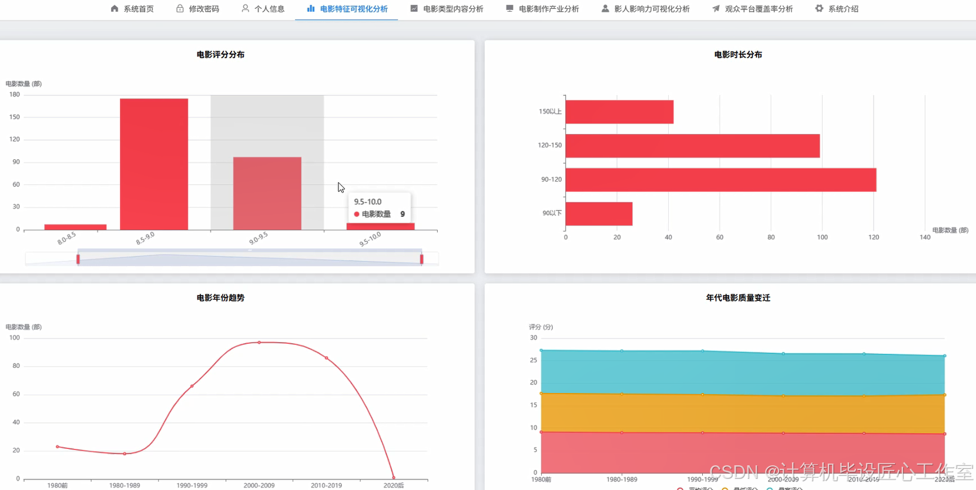
Task: Click the 120-150 y-axis label in duration chart
Action: click(550, 145)
